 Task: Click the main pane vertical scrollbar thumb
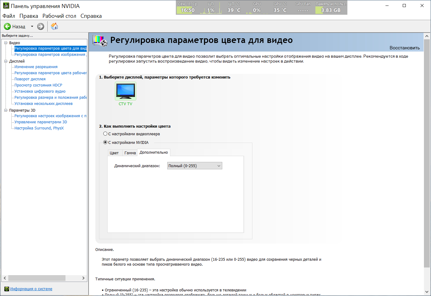point(427,153)
